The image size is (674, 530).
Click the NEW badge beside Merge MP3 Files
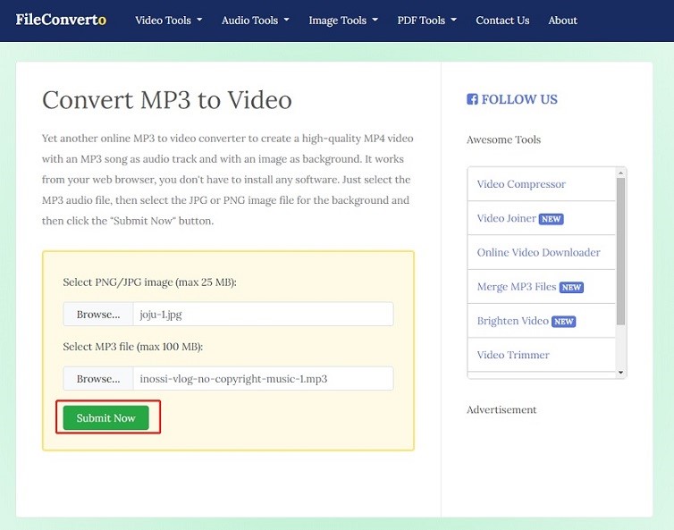pos(571,288)
